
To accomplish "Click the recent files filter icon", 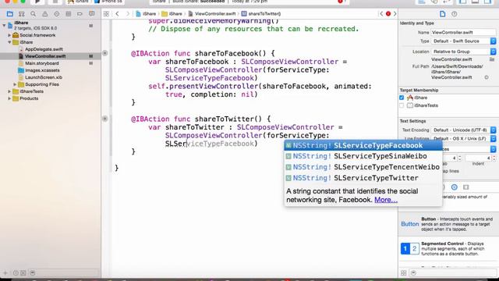I will coord(16,273).
